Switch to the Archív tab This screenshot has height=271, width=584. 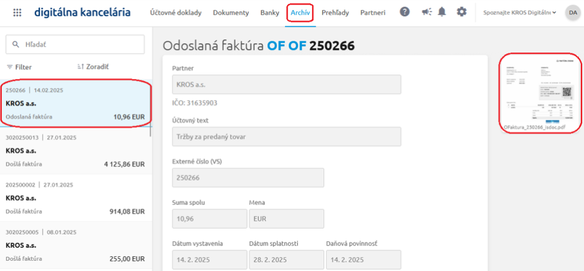point(300,12)
